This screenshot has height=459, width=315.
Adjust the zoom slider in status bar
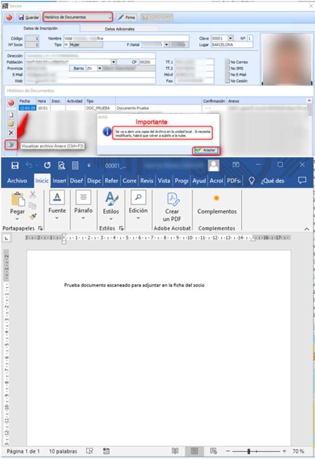pyautogui.click(x=249, y=451)
